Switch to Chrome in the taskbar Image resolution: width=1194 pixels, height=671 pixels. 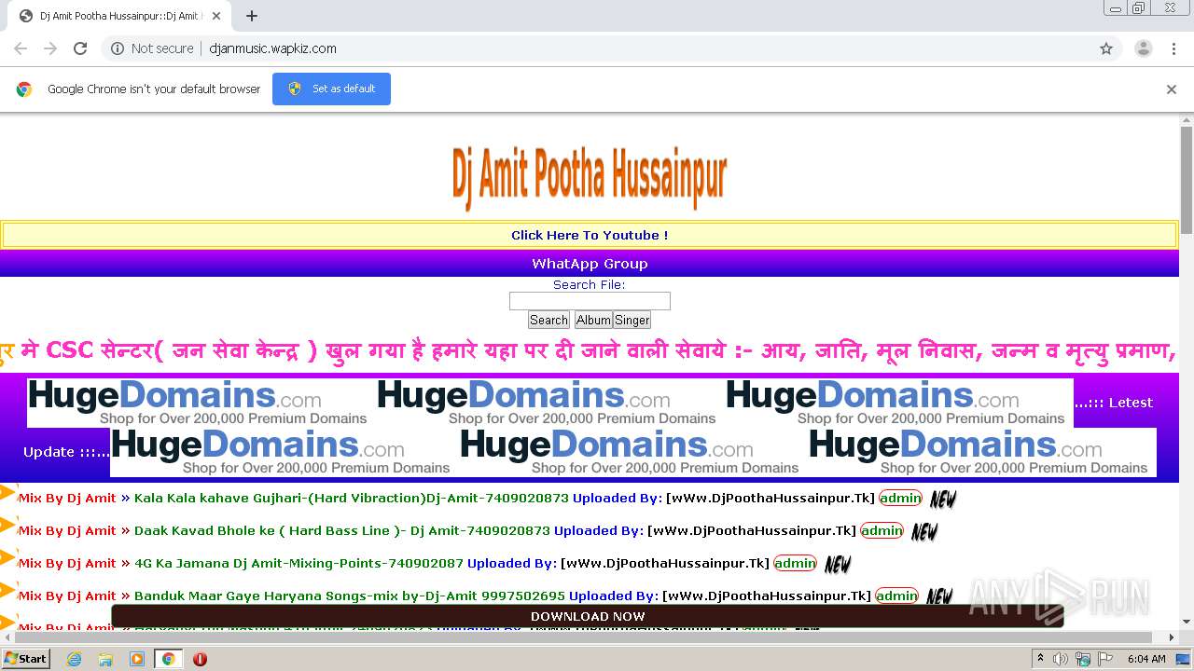pos(169,659)
